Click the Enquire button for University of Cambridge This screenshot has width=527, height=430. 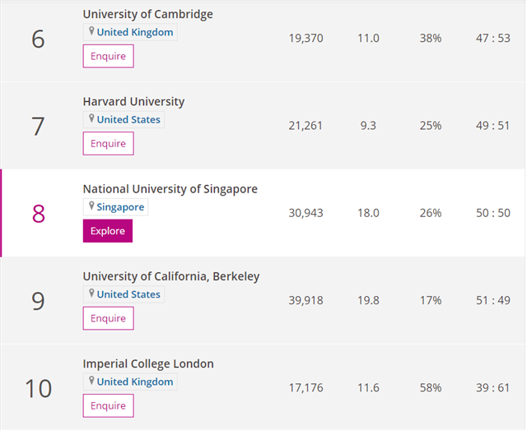108,56
